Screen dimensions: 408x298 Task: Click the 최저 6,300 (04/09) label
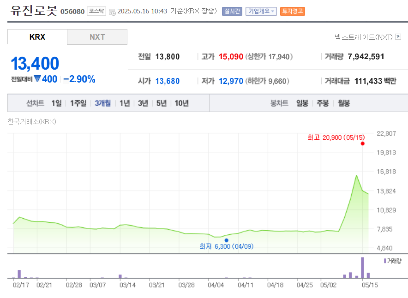tap(226, 246)
